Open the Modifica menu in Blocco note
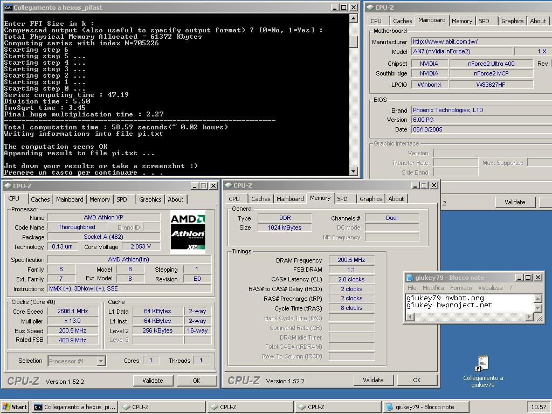Screen dimensions: 552x414 tap(433, 288)
